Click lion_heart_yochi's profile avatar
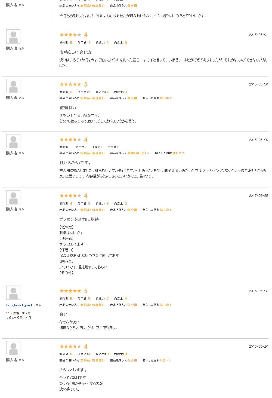 pos(13,293)
